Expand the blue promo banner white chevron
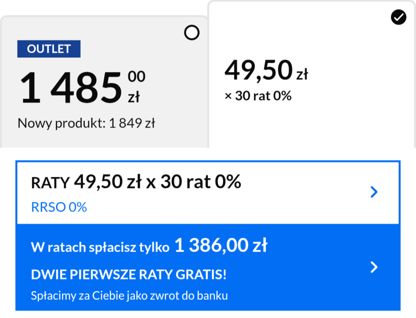 [x=374, y=267]
